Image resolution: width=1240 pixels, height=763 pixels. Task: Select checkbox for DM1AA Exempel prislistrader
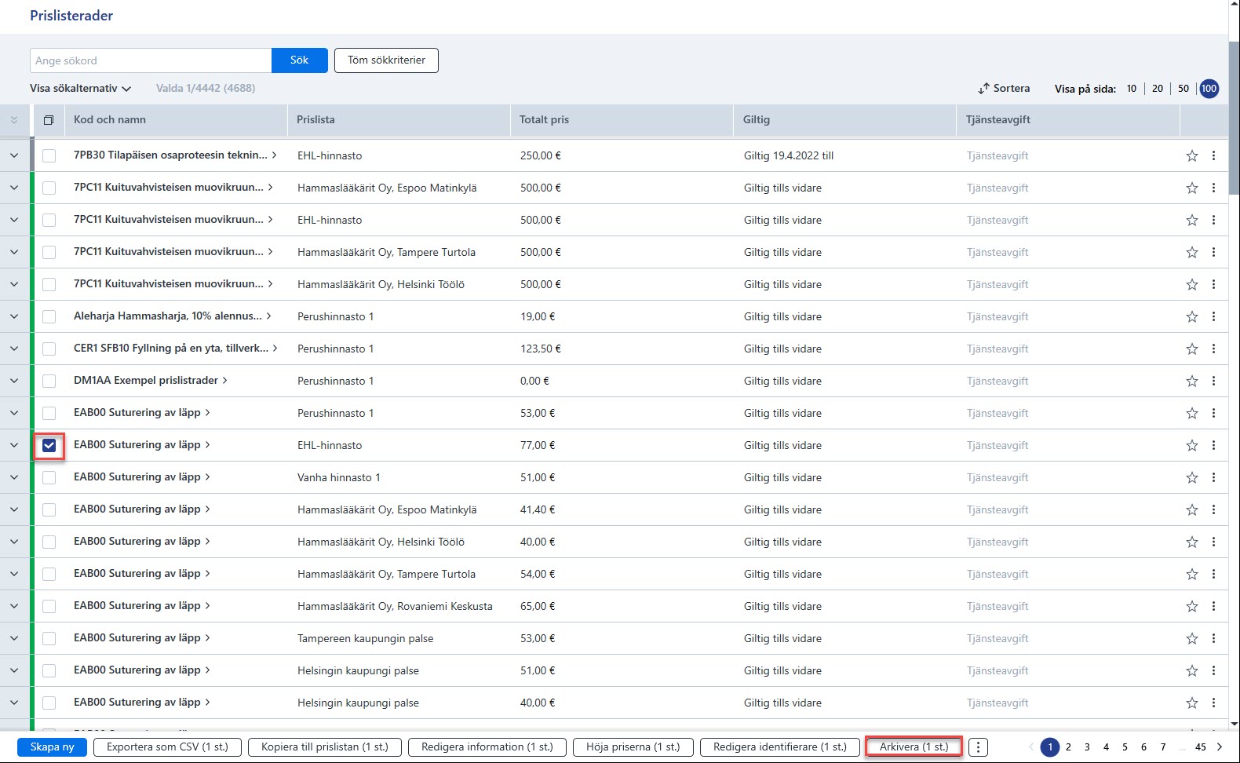coord(49,381)
